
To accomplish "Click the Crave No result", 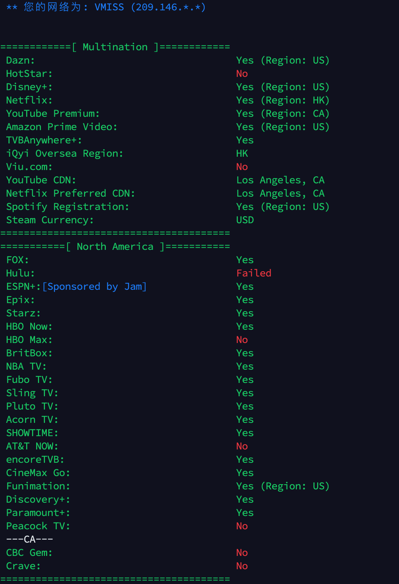I will 242,566.
